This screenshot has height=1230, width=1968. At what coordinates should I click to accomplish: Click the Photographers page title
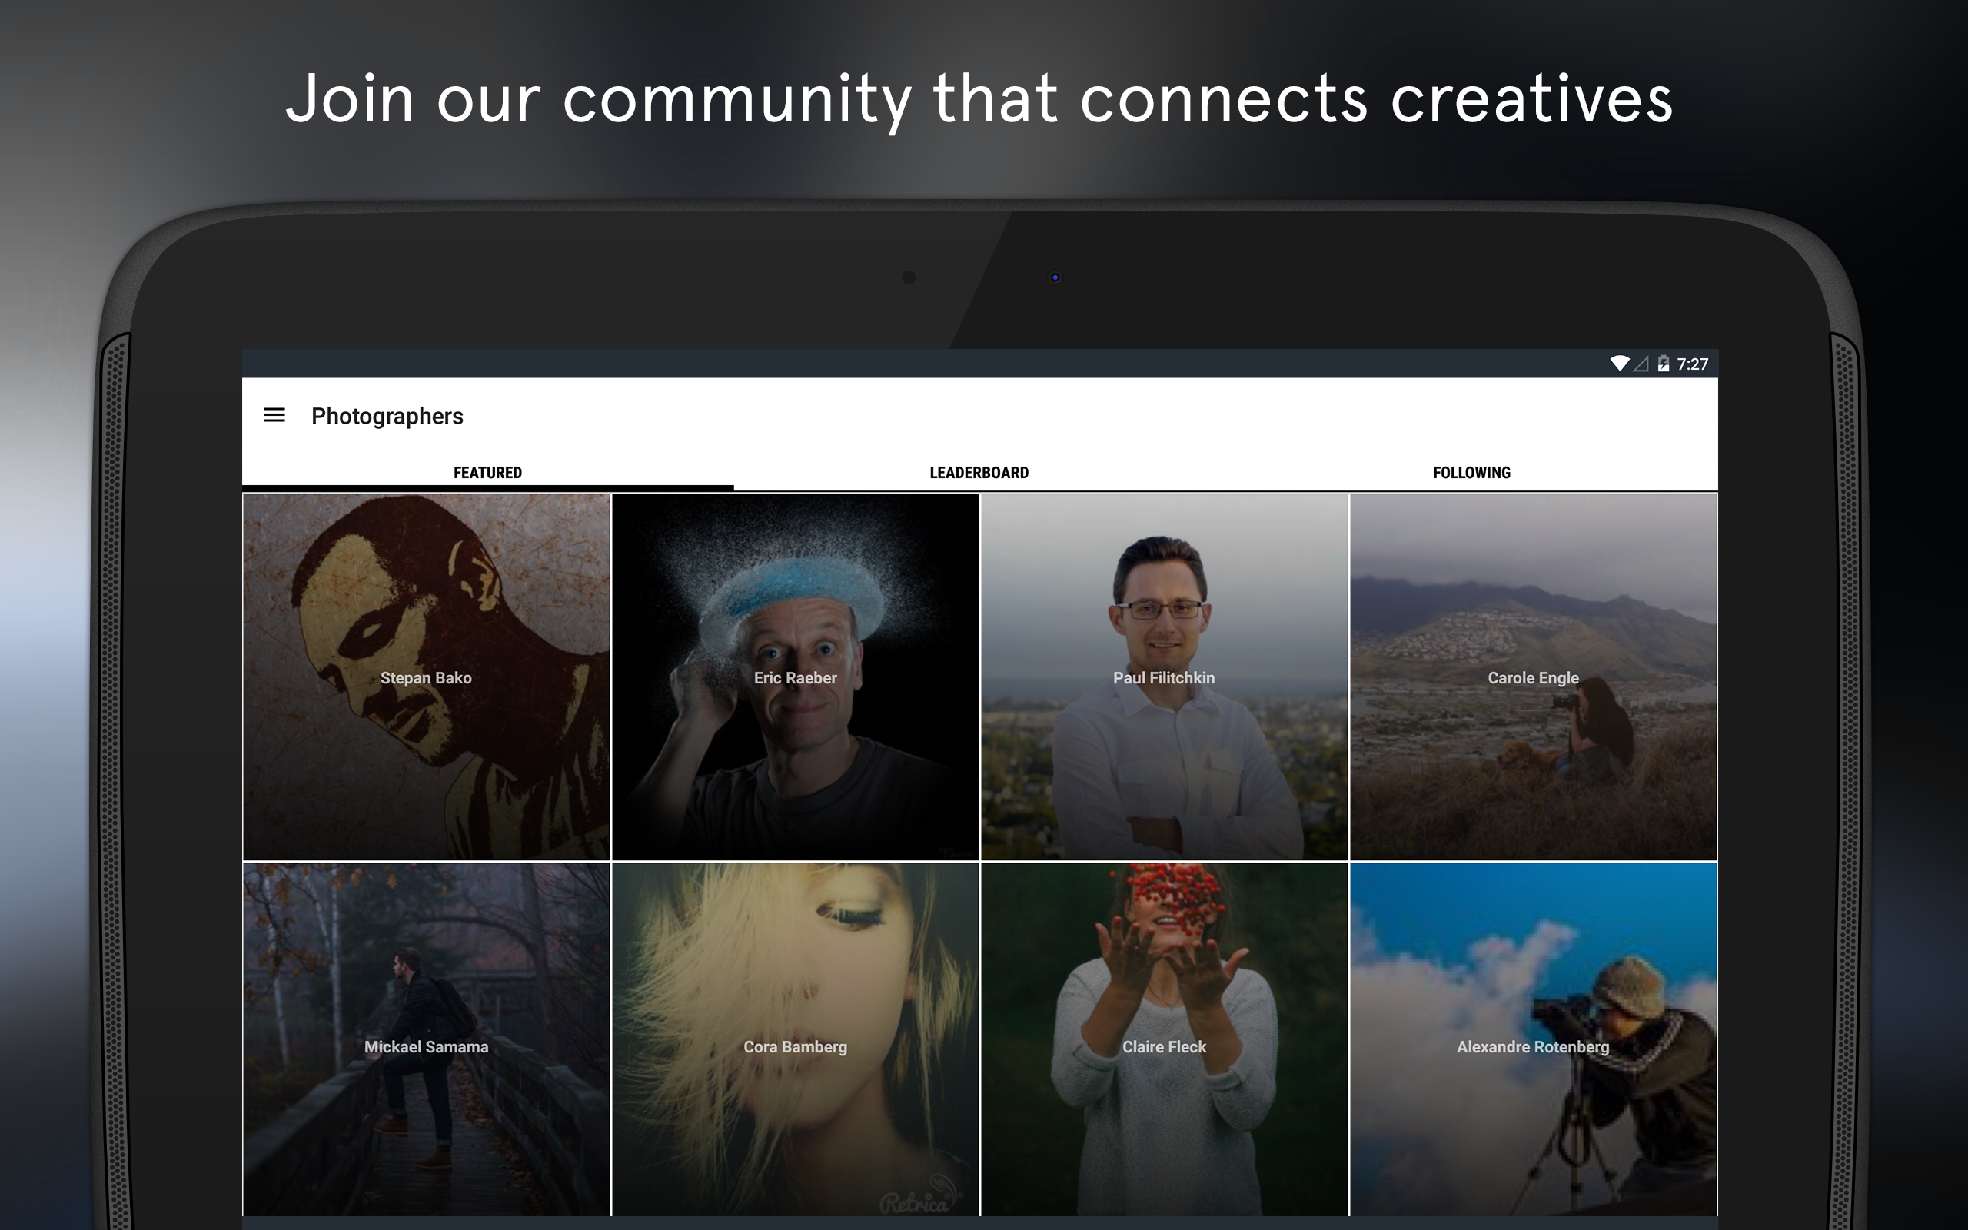(387, 416)
